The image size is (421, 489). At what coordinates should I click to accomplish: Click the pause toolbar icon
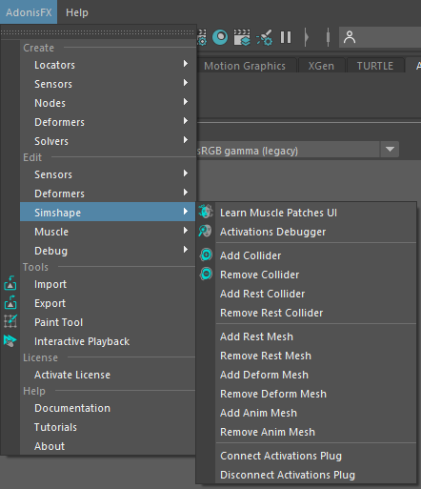point(286,37)
